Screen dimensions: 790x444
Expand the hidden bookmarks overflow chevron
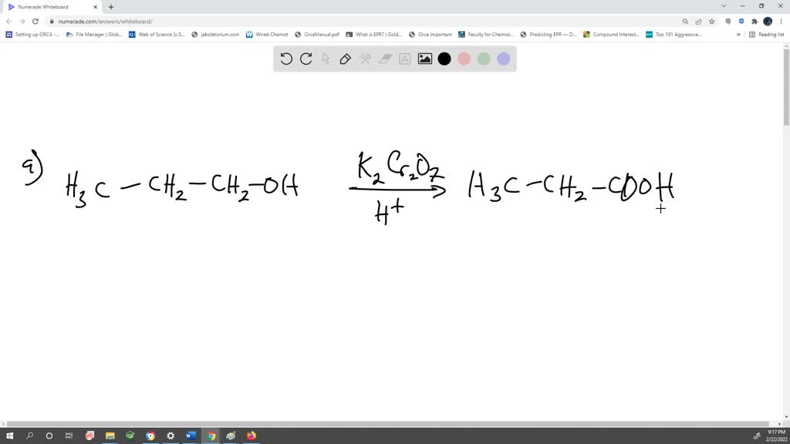(x=738, y=34)
